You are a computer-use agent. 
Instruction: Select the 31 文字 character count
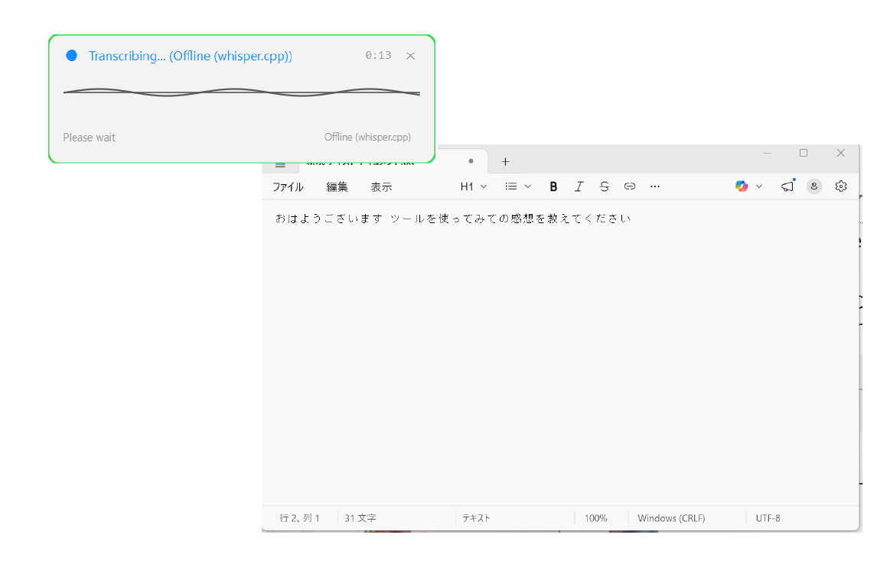tap(360, 518)
